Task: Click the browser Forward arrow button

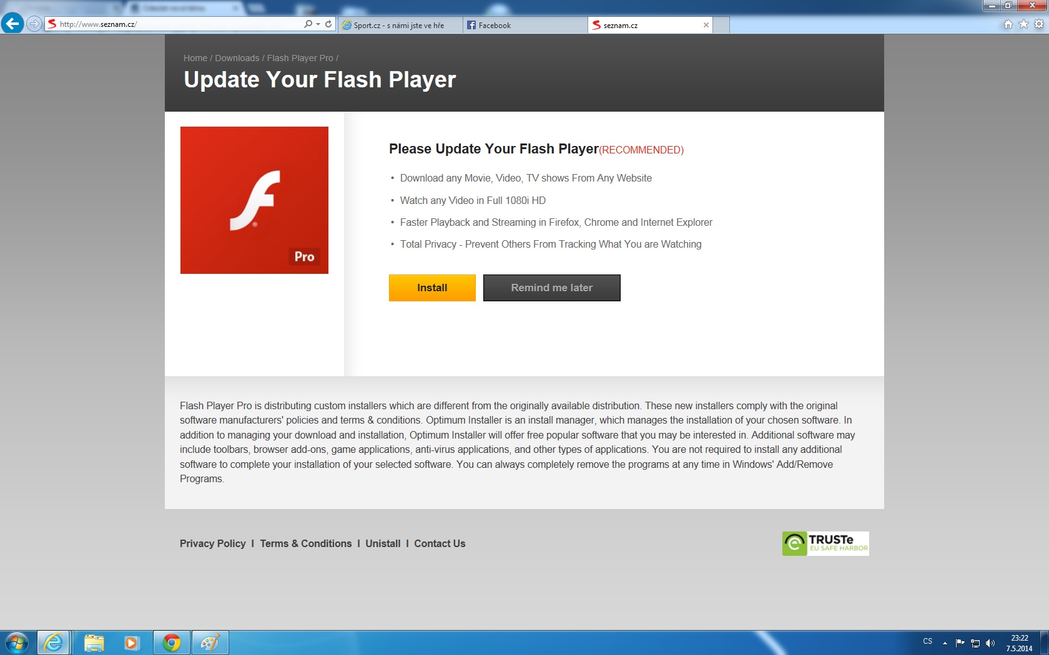Action: coord(34,24)
